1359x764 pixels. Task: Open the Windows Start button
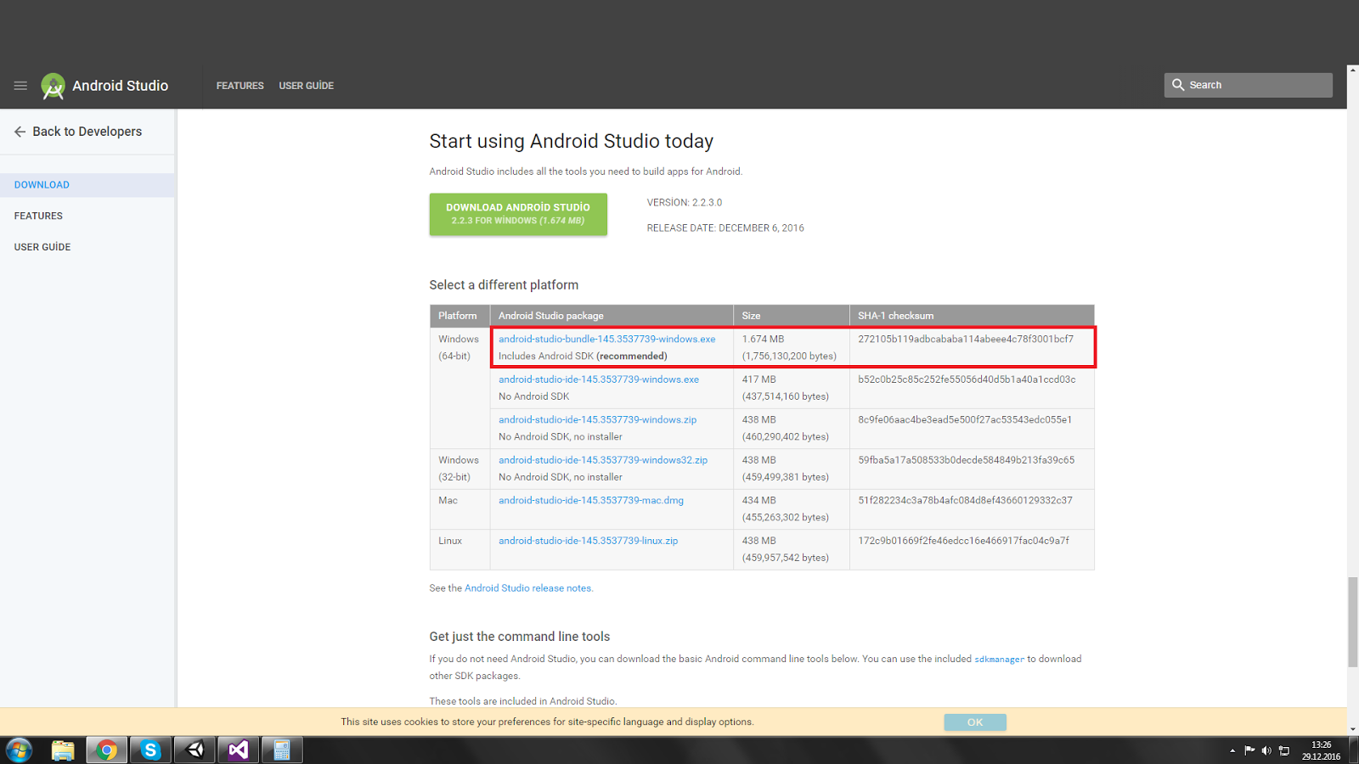[19, 750]
